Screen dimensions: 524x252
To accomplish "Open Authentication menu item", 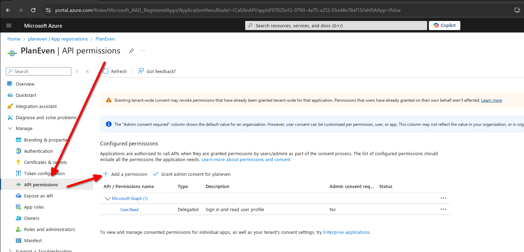I will (38, 151).
